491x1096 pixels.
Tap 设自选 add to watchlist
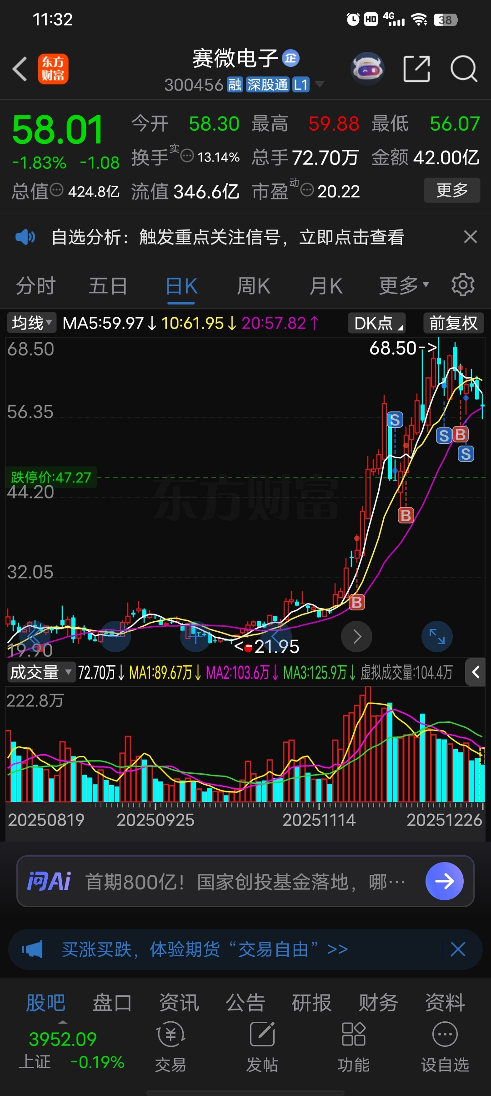click(445, 1047)
